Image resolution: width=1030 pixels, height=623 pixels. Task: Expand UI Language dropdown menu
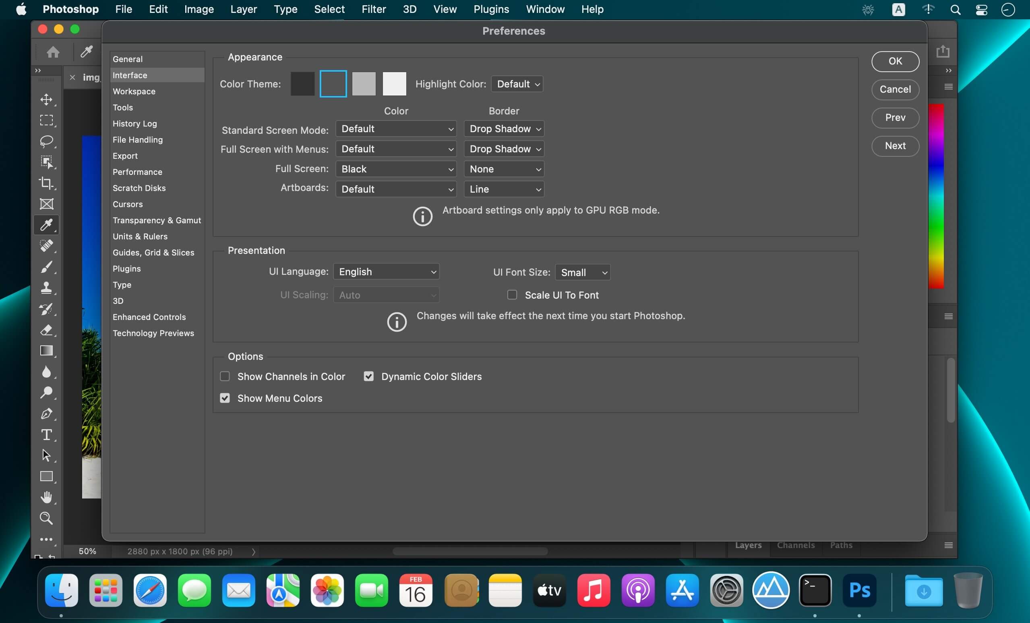coord(385,272)
